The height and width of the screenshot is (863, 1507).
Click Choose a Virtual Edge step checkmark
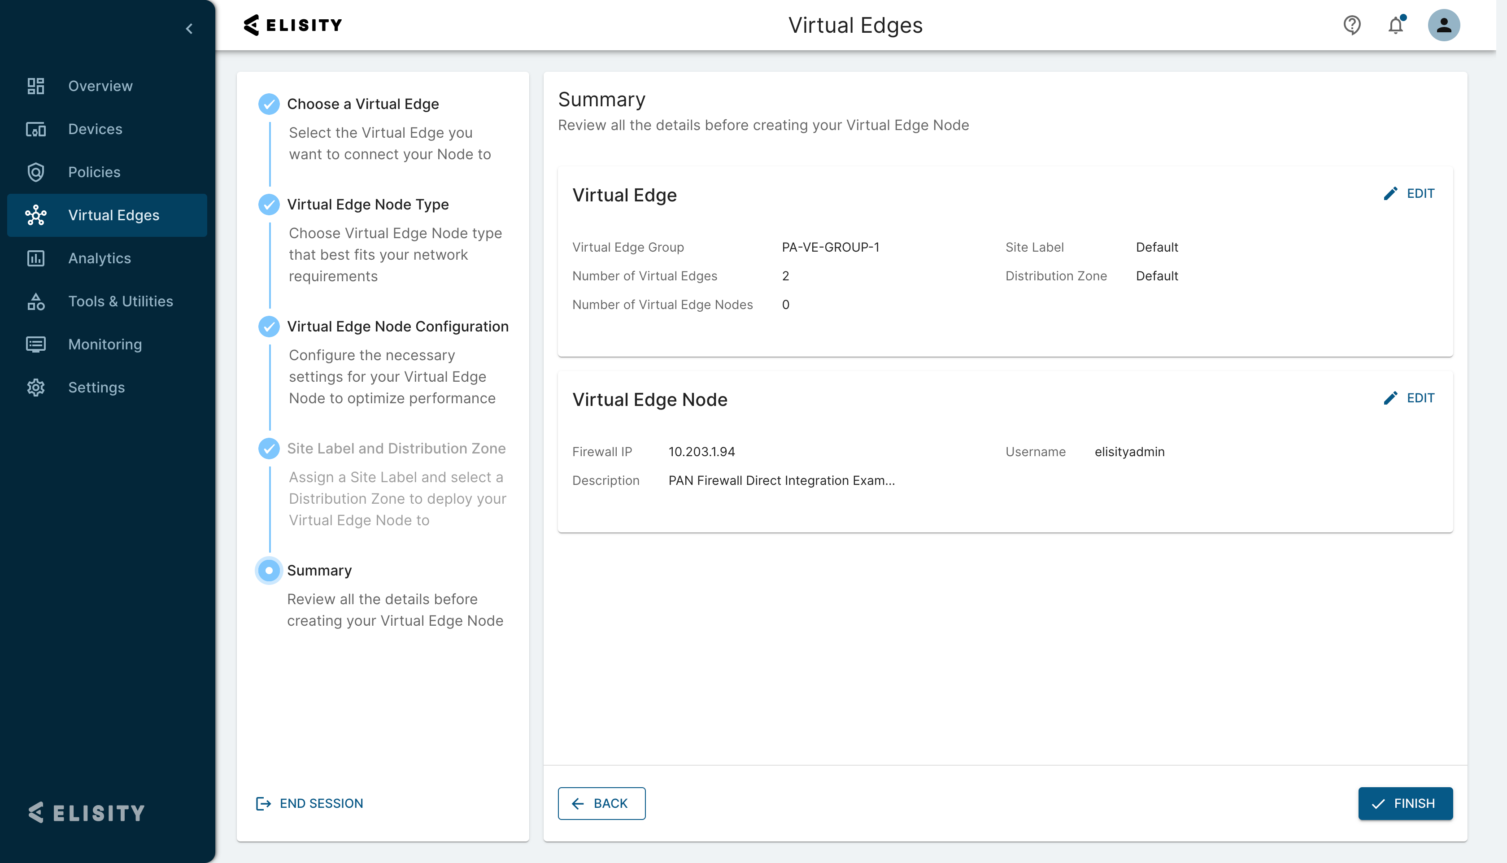pyautogui.click(x=269, y=104)
